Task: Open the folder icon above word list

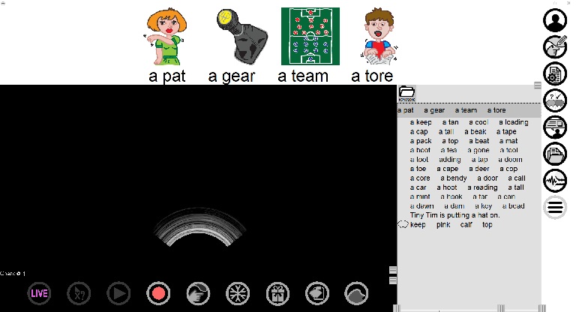Action: pyautogui.click(x=406, y=92)
